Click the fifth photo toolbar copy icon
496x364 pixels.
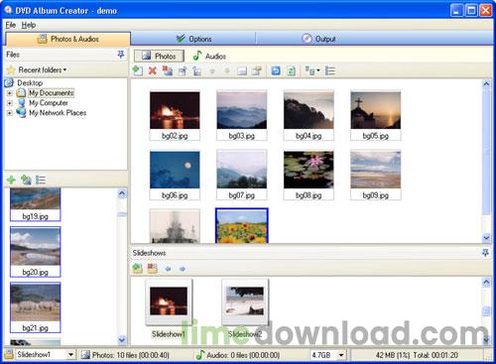click(197, 70)
